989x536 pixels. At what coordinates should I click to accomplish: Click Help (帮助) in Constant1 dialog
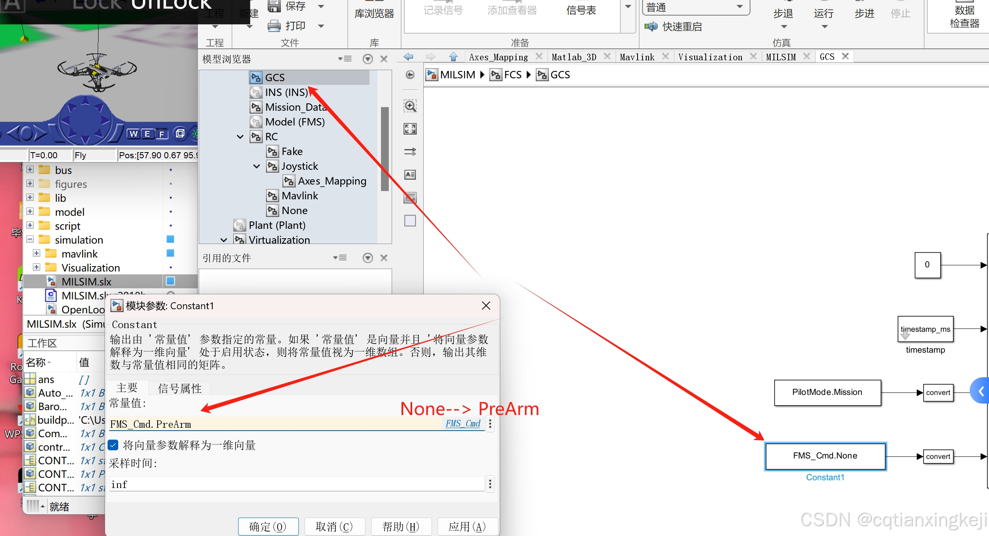pos(401,527)
